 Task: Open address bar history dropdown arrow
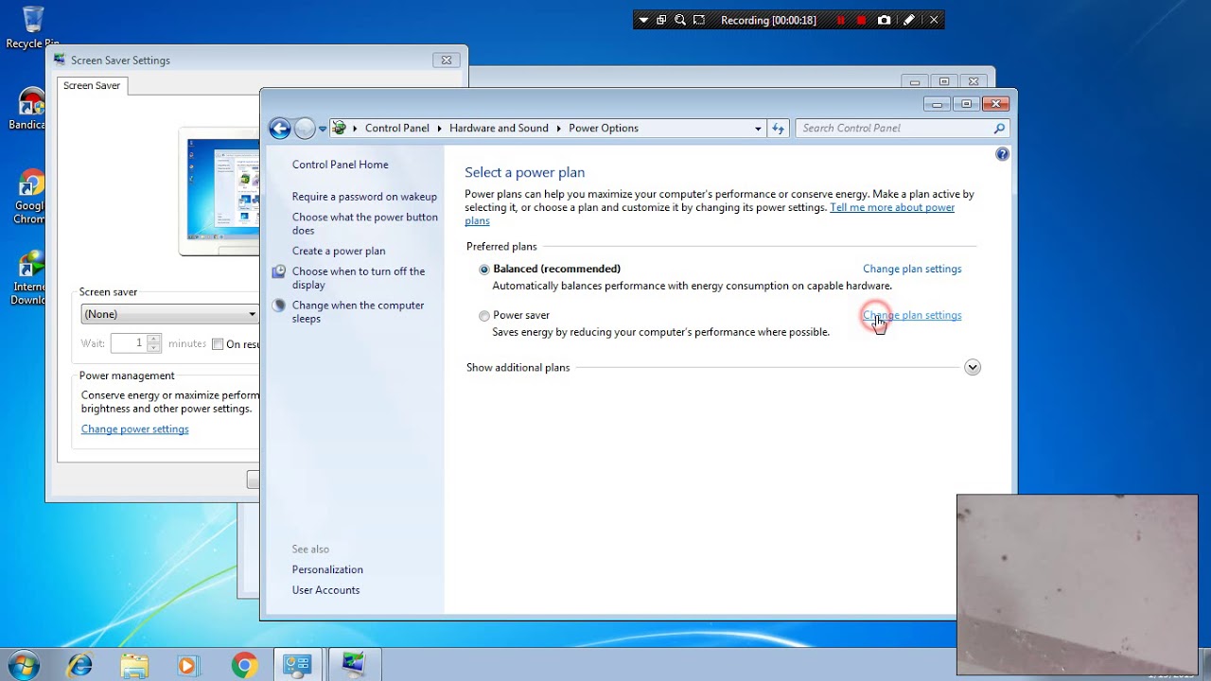(758, 129)
